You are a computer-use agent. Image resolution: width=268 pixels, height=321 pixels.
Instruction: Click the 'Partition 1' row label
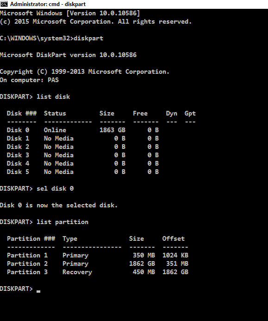(27, 256)
